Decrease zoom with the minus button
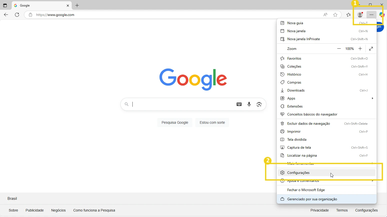The image size is (387, 217). click(339, 49)
